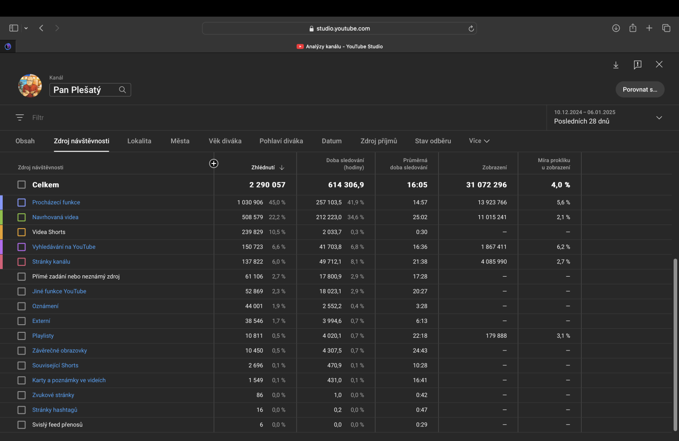This screenshot has width=679, height=441.
Task: Check the Externí checkbox
Action: click(21, 321)
